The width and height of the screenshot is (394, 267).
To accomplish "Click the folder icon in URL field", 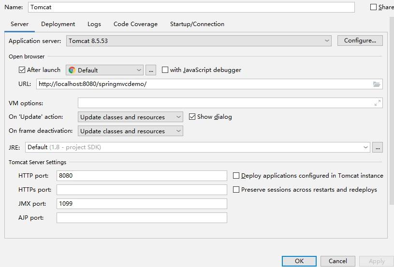I will [x=376, y=84].
